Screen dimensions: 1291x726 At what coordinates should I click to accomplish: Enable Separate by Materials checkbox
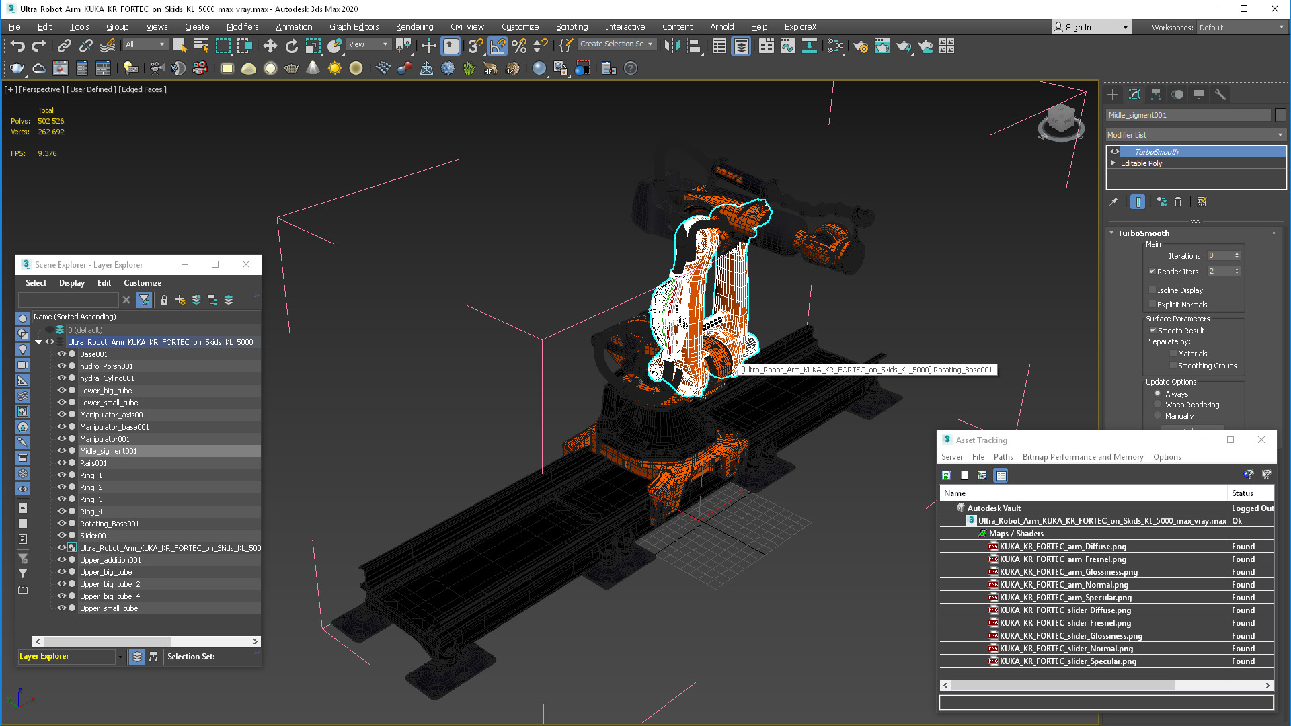[1173, 354]
